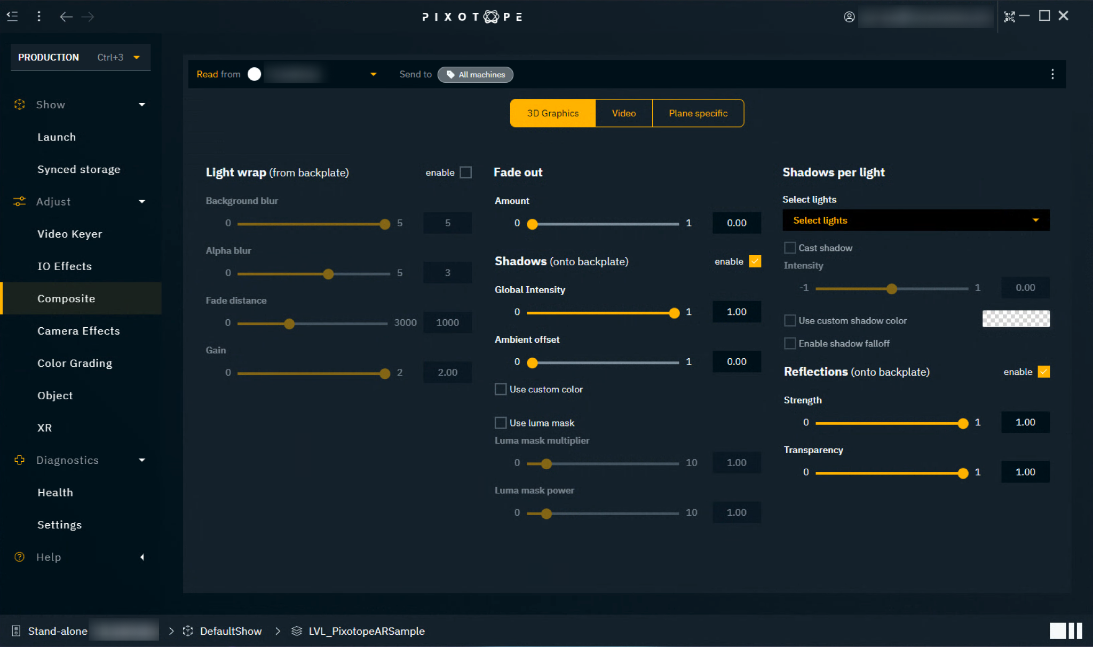Open the Read from machine dropdown
The width and height of the screenshot is (1093, 647).
[x=373, y=74]
